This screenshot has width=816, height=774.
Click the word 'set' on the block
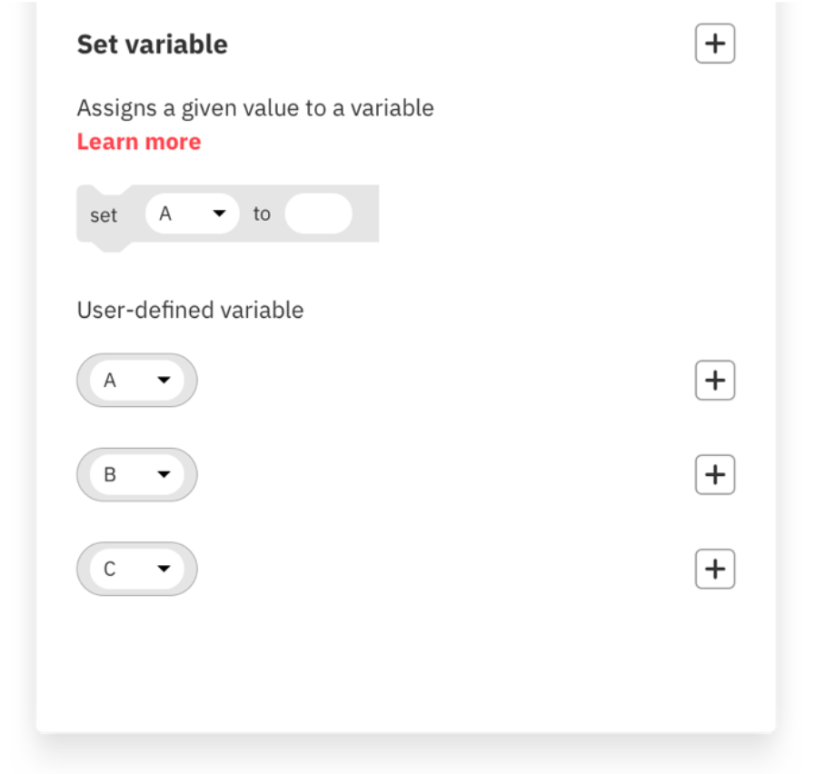pyautogui.click(x=104, y=216)
